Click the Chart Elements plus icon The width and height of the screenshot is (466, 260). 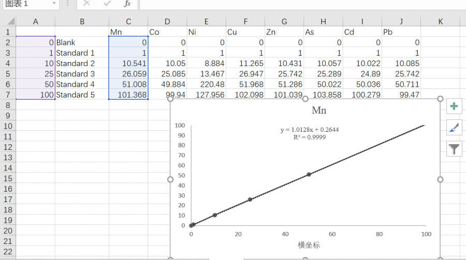454,106
